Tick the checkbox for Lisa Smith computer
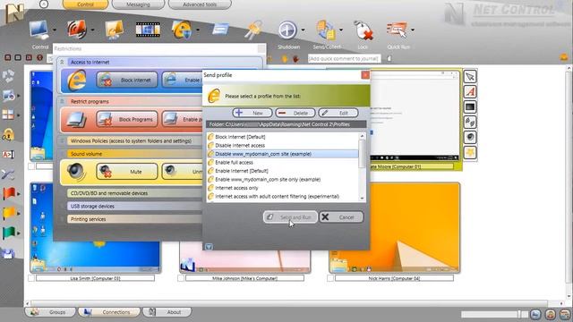The image size is (573, 322). (31, 278)
